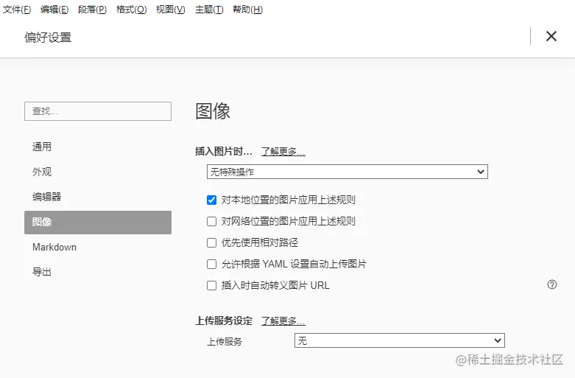
Task: Enable 优先使用相对路径 checkbox
Action: point(211,242)
